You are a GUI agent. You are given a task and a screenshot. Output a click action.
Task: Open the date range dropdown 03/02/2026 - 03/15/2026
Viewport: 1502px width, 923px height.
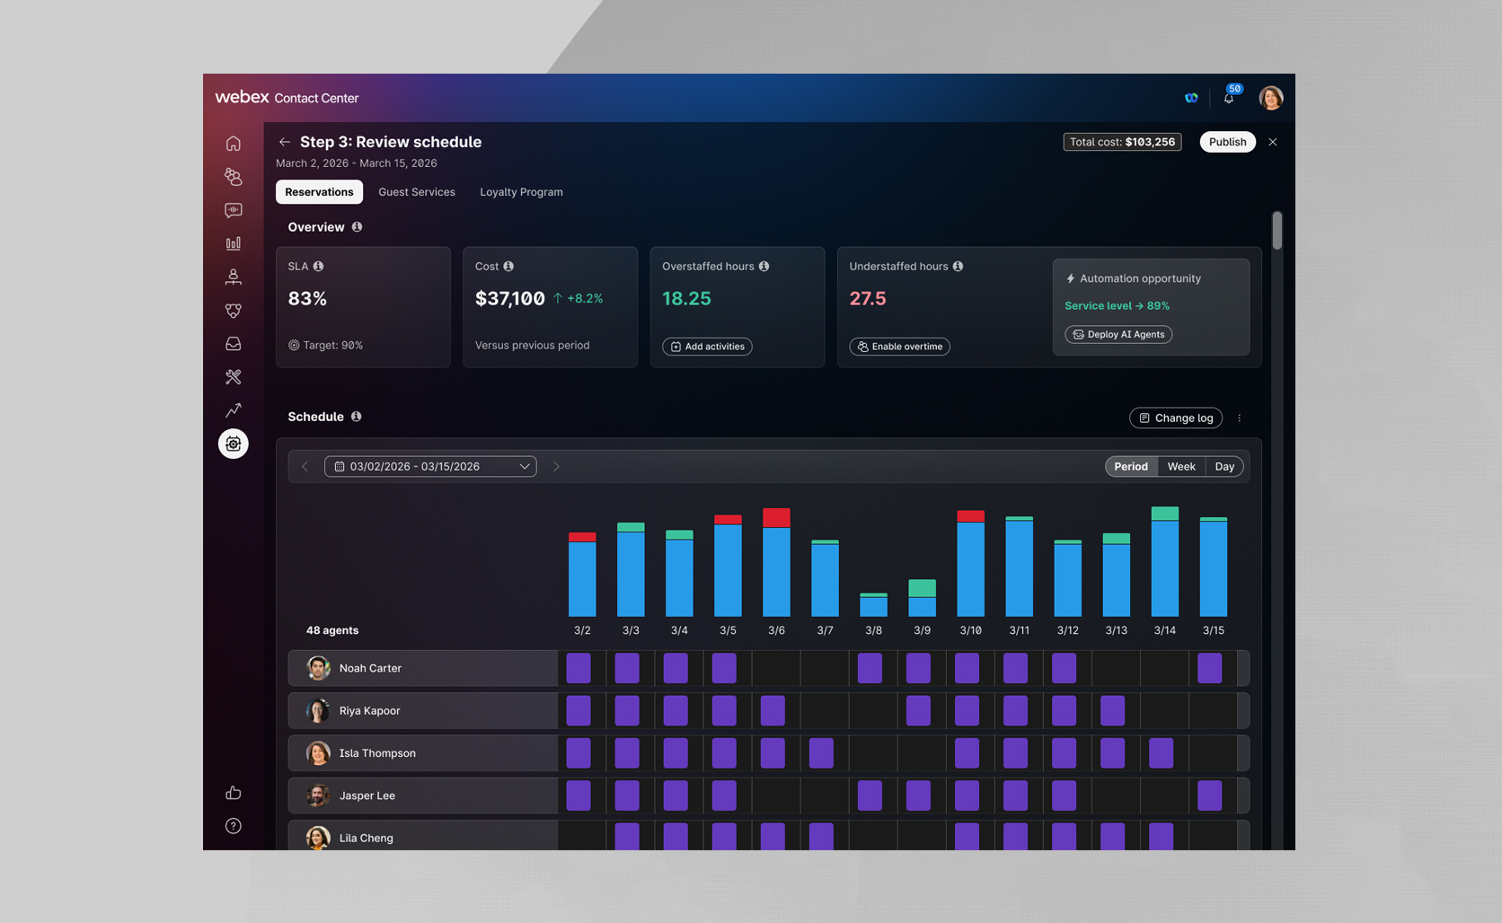click(430, 467)
